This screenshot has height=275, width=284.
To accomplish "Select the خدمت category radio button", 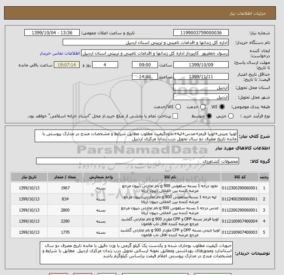I will click(x=203, y=107).
